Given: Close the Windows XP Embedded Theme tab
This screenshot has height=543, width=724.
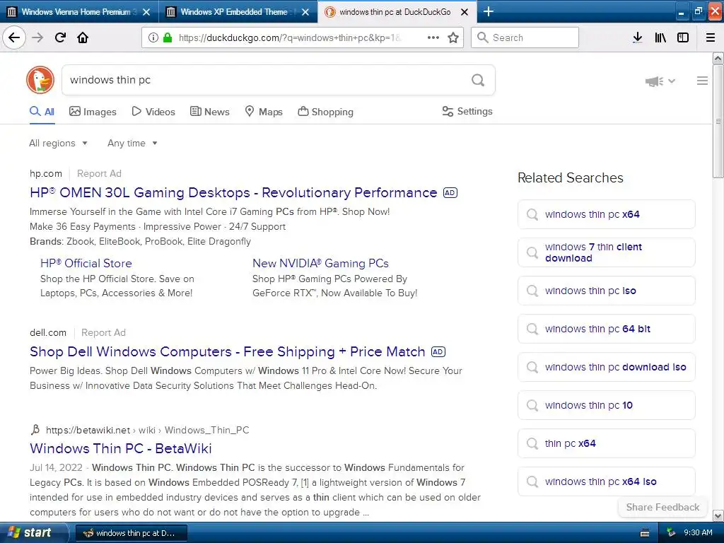Looking at the screenshot, I should pos(305,12).
